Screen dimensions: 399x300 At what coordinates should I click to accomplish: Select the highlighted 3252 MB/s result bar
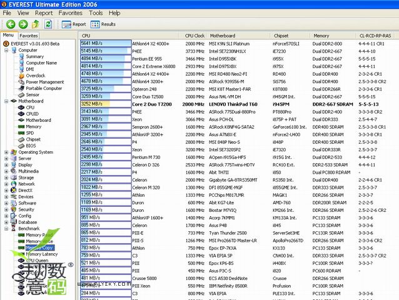[x=106, y=104]
